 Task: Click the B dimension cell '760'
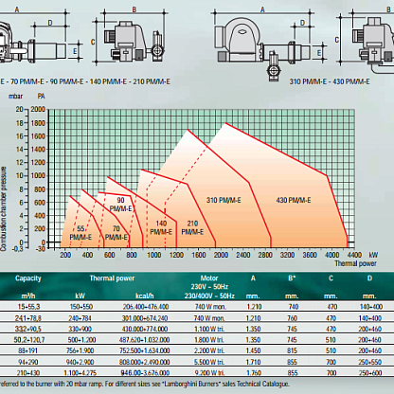click(293, 318)
